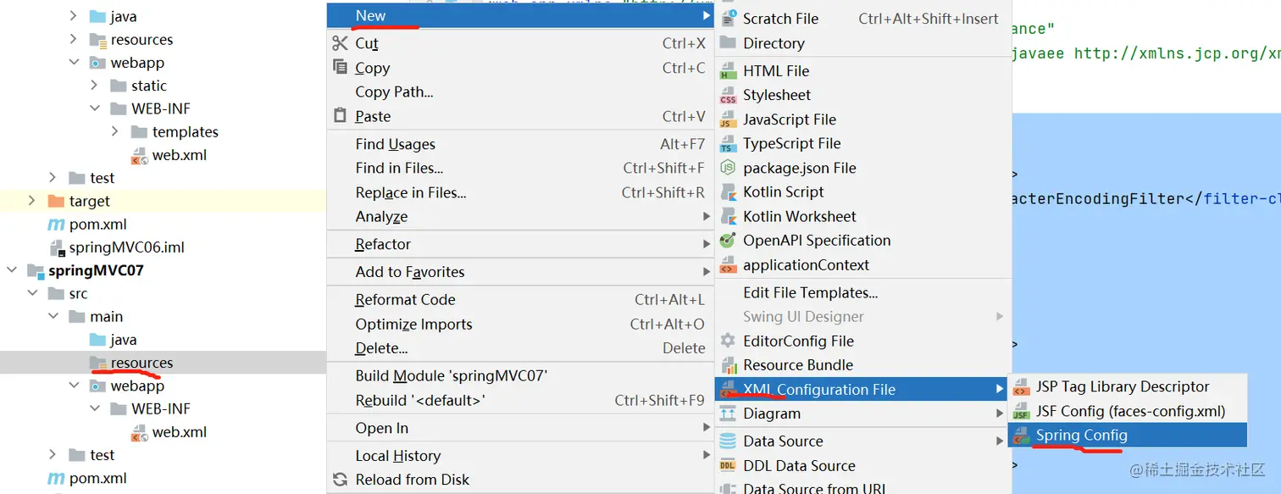The width and height of the screenshot is (1281, 494).
Task: Click the Scratch File icon
Action: point(728,19)
